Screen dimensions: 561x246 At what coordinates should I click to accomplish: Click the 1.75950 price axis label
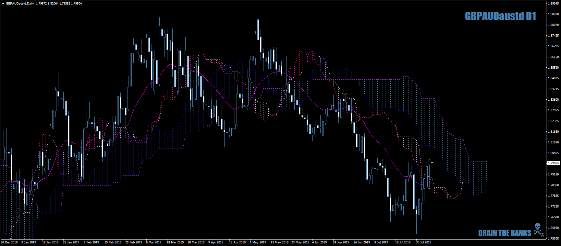click(x=554, y=228)
